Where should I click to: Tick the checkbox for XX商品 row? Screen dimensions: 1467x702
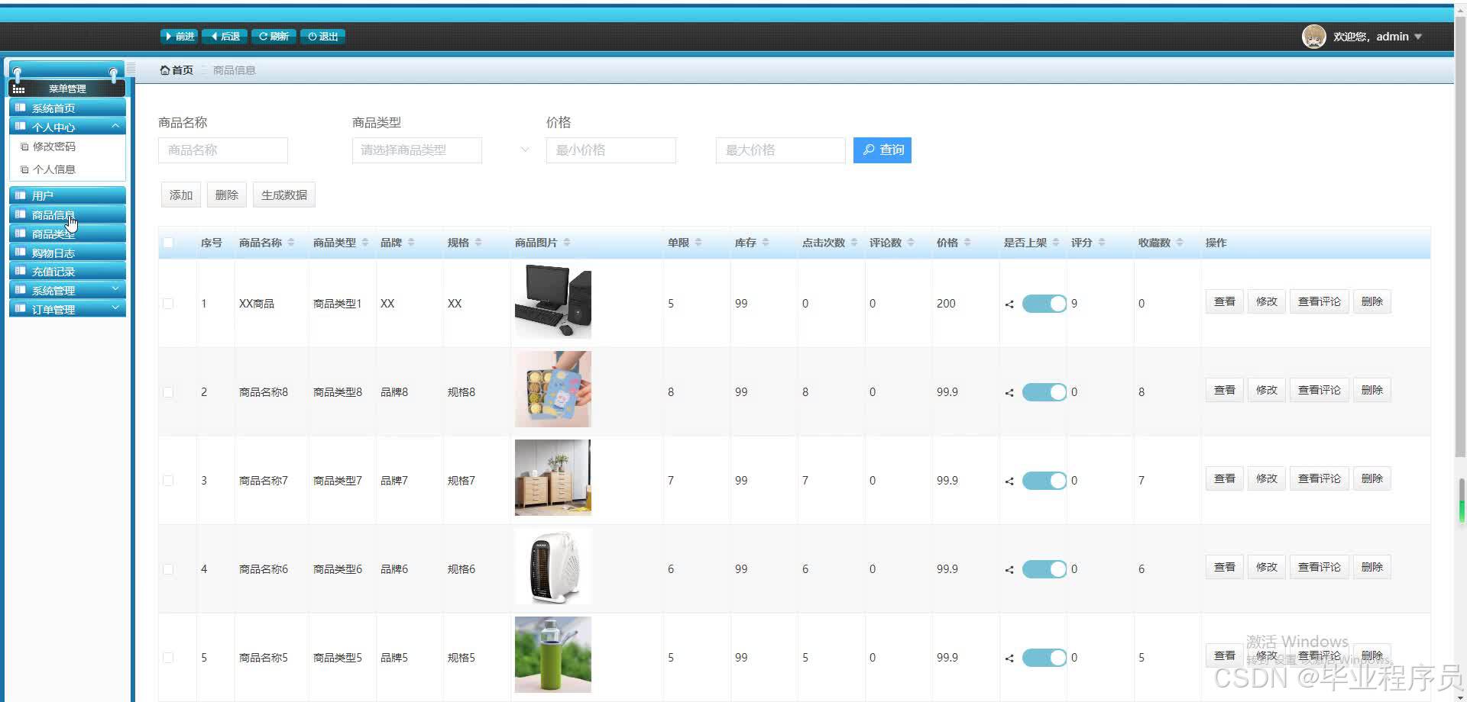tap(168, 304)
